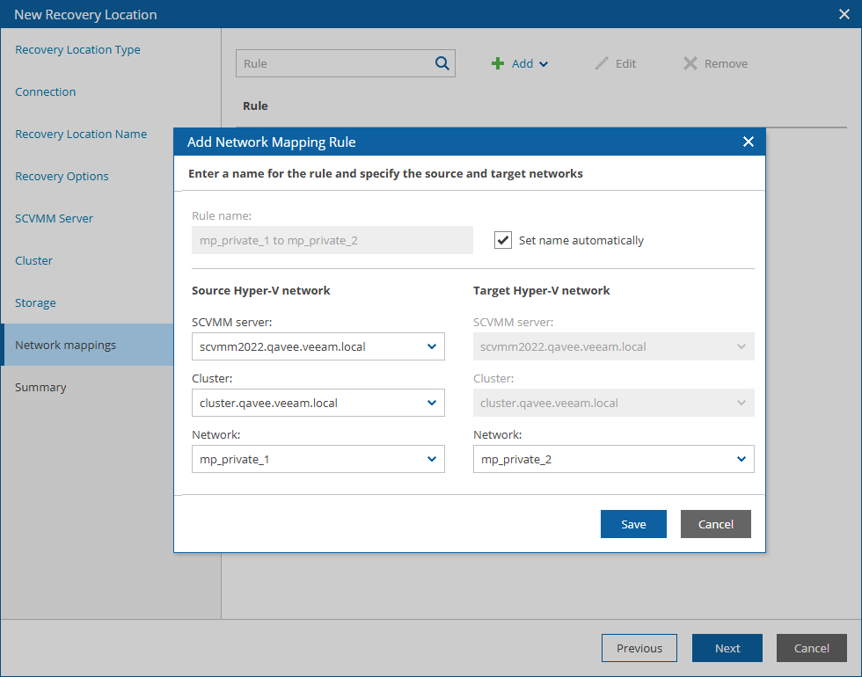Click the pencil Edit icon

[x=602, y=63]
